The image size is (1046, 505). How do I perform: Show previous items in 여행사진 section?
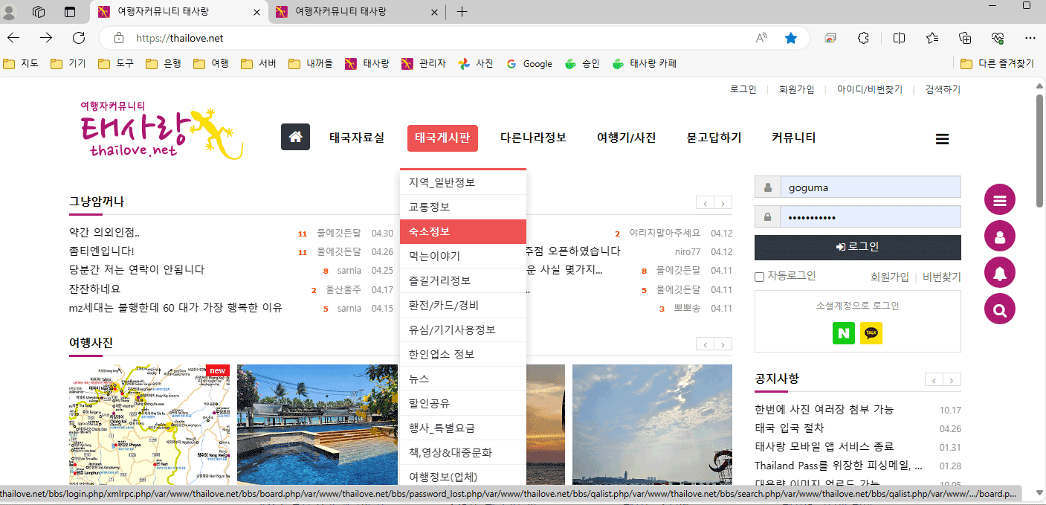click(705, 344)
